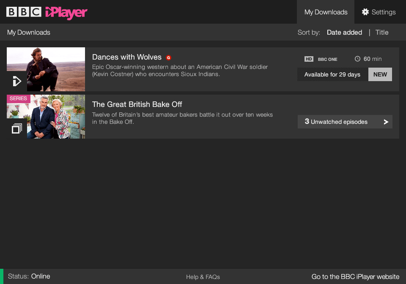This screenshot has height=284, width=406.
Task: Click the Status: Online text
Action: pos(29,276)
